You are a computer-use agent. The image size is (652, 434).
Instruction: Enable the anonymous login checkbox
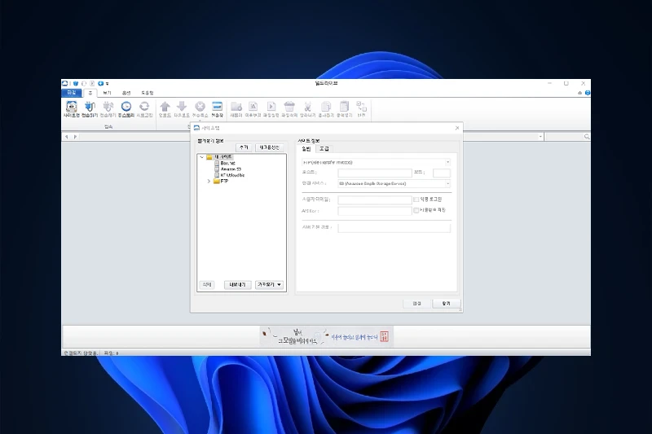pos(416,199)
